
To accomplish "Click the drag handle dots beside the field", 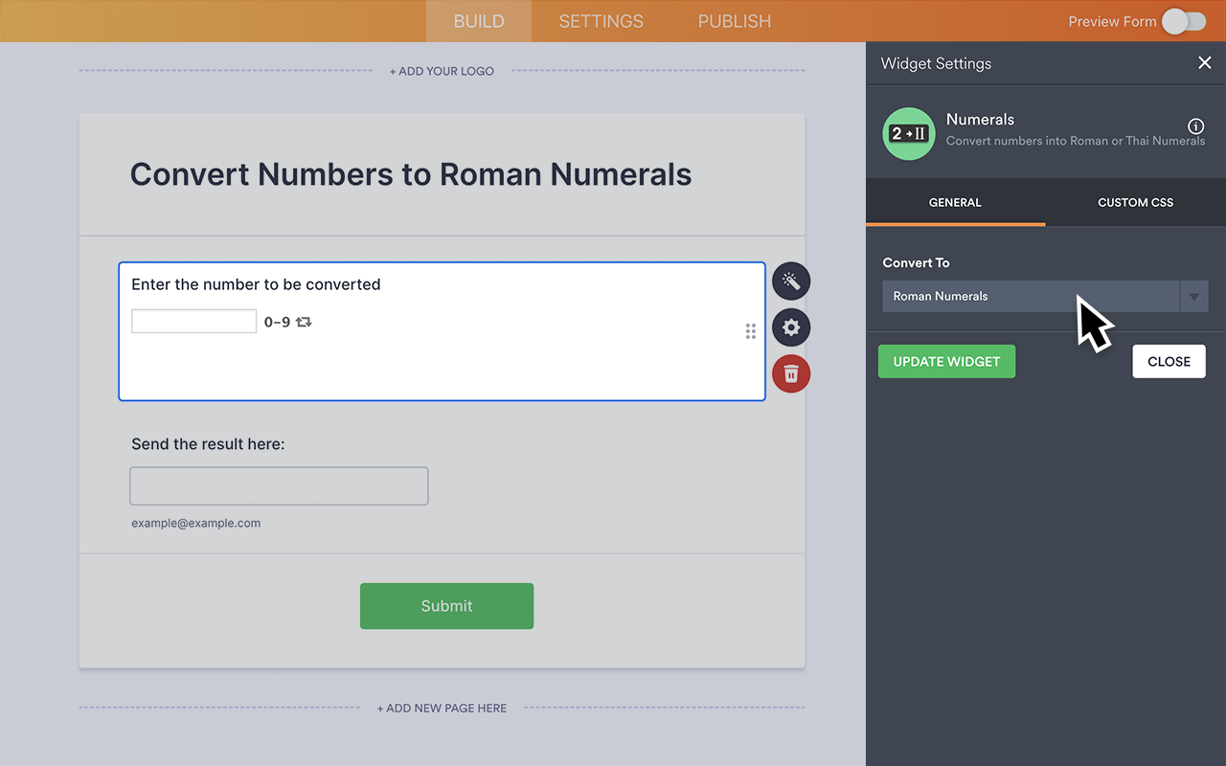I will tap(751, 330).
